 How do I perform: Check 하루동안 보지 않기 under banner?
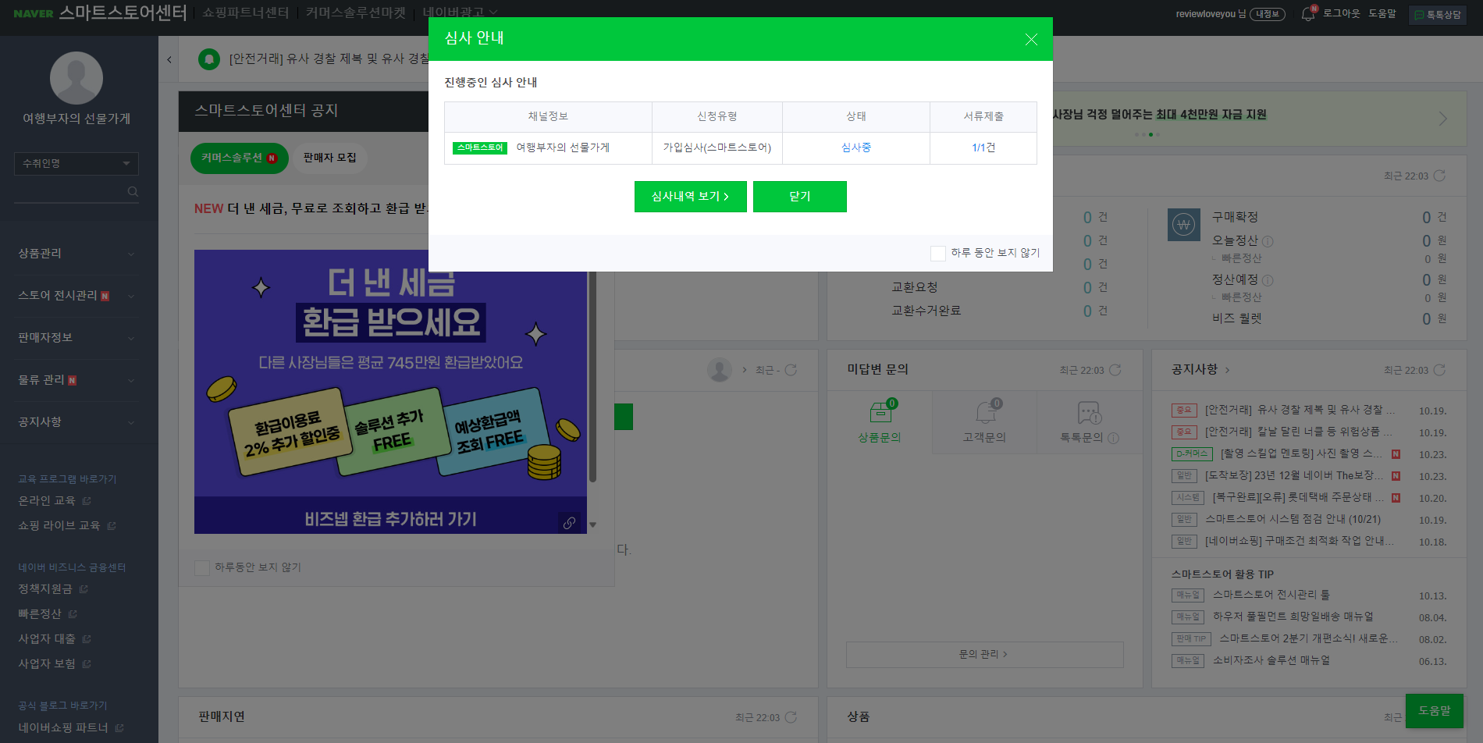202,567
